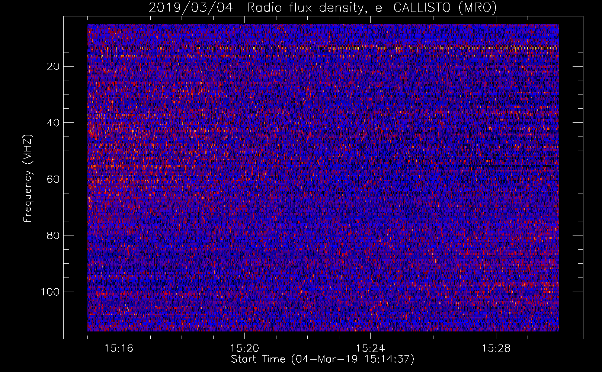Click inside the radio spectrogram image

(323, 177)
